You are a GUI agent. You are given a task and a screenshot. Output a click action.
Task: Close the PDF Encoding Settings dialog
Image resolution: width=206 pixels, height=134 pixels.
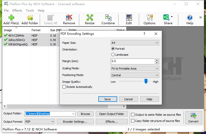click(x=156, y=34)
